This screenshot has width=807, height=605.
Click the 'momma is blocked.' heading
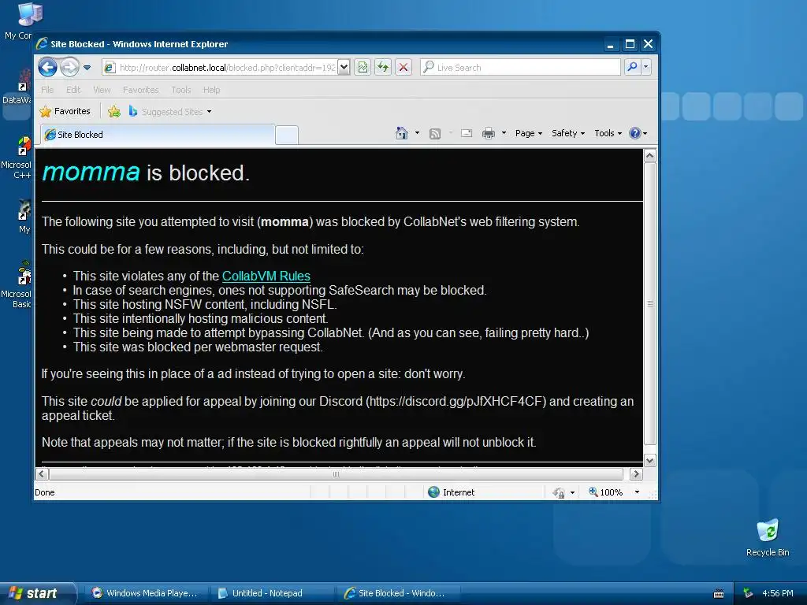146,173
